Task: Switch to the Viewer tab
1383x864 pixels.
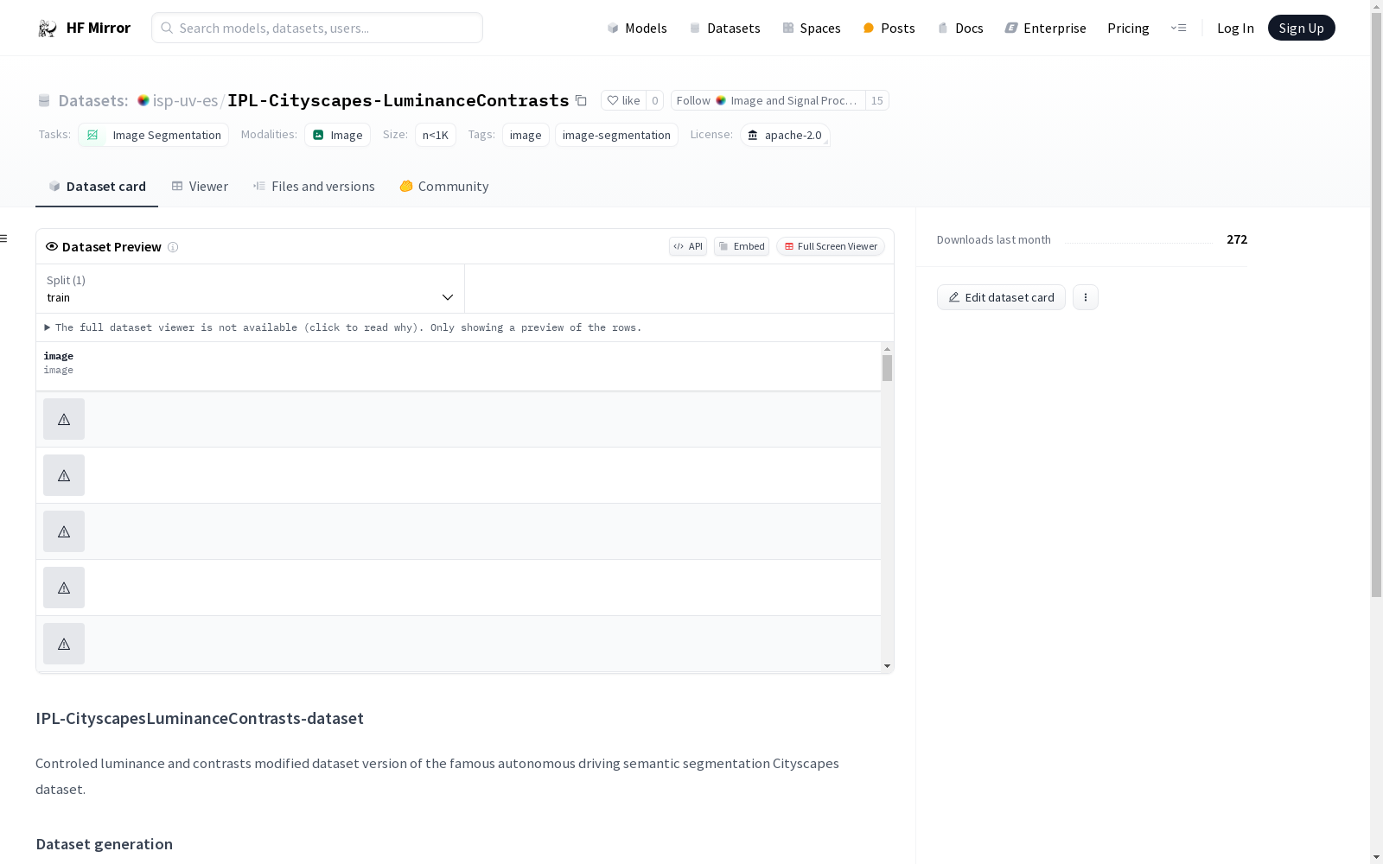Action: point(200,187)
